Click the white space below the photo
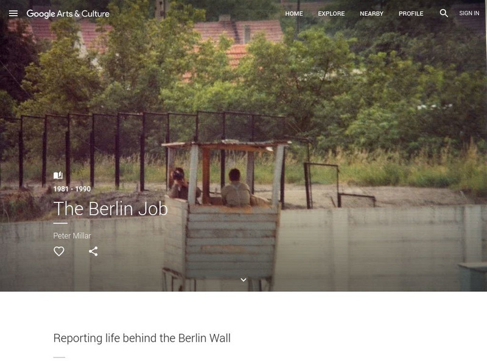This screenshot has height=361, width=487. [x=243, y=310]
